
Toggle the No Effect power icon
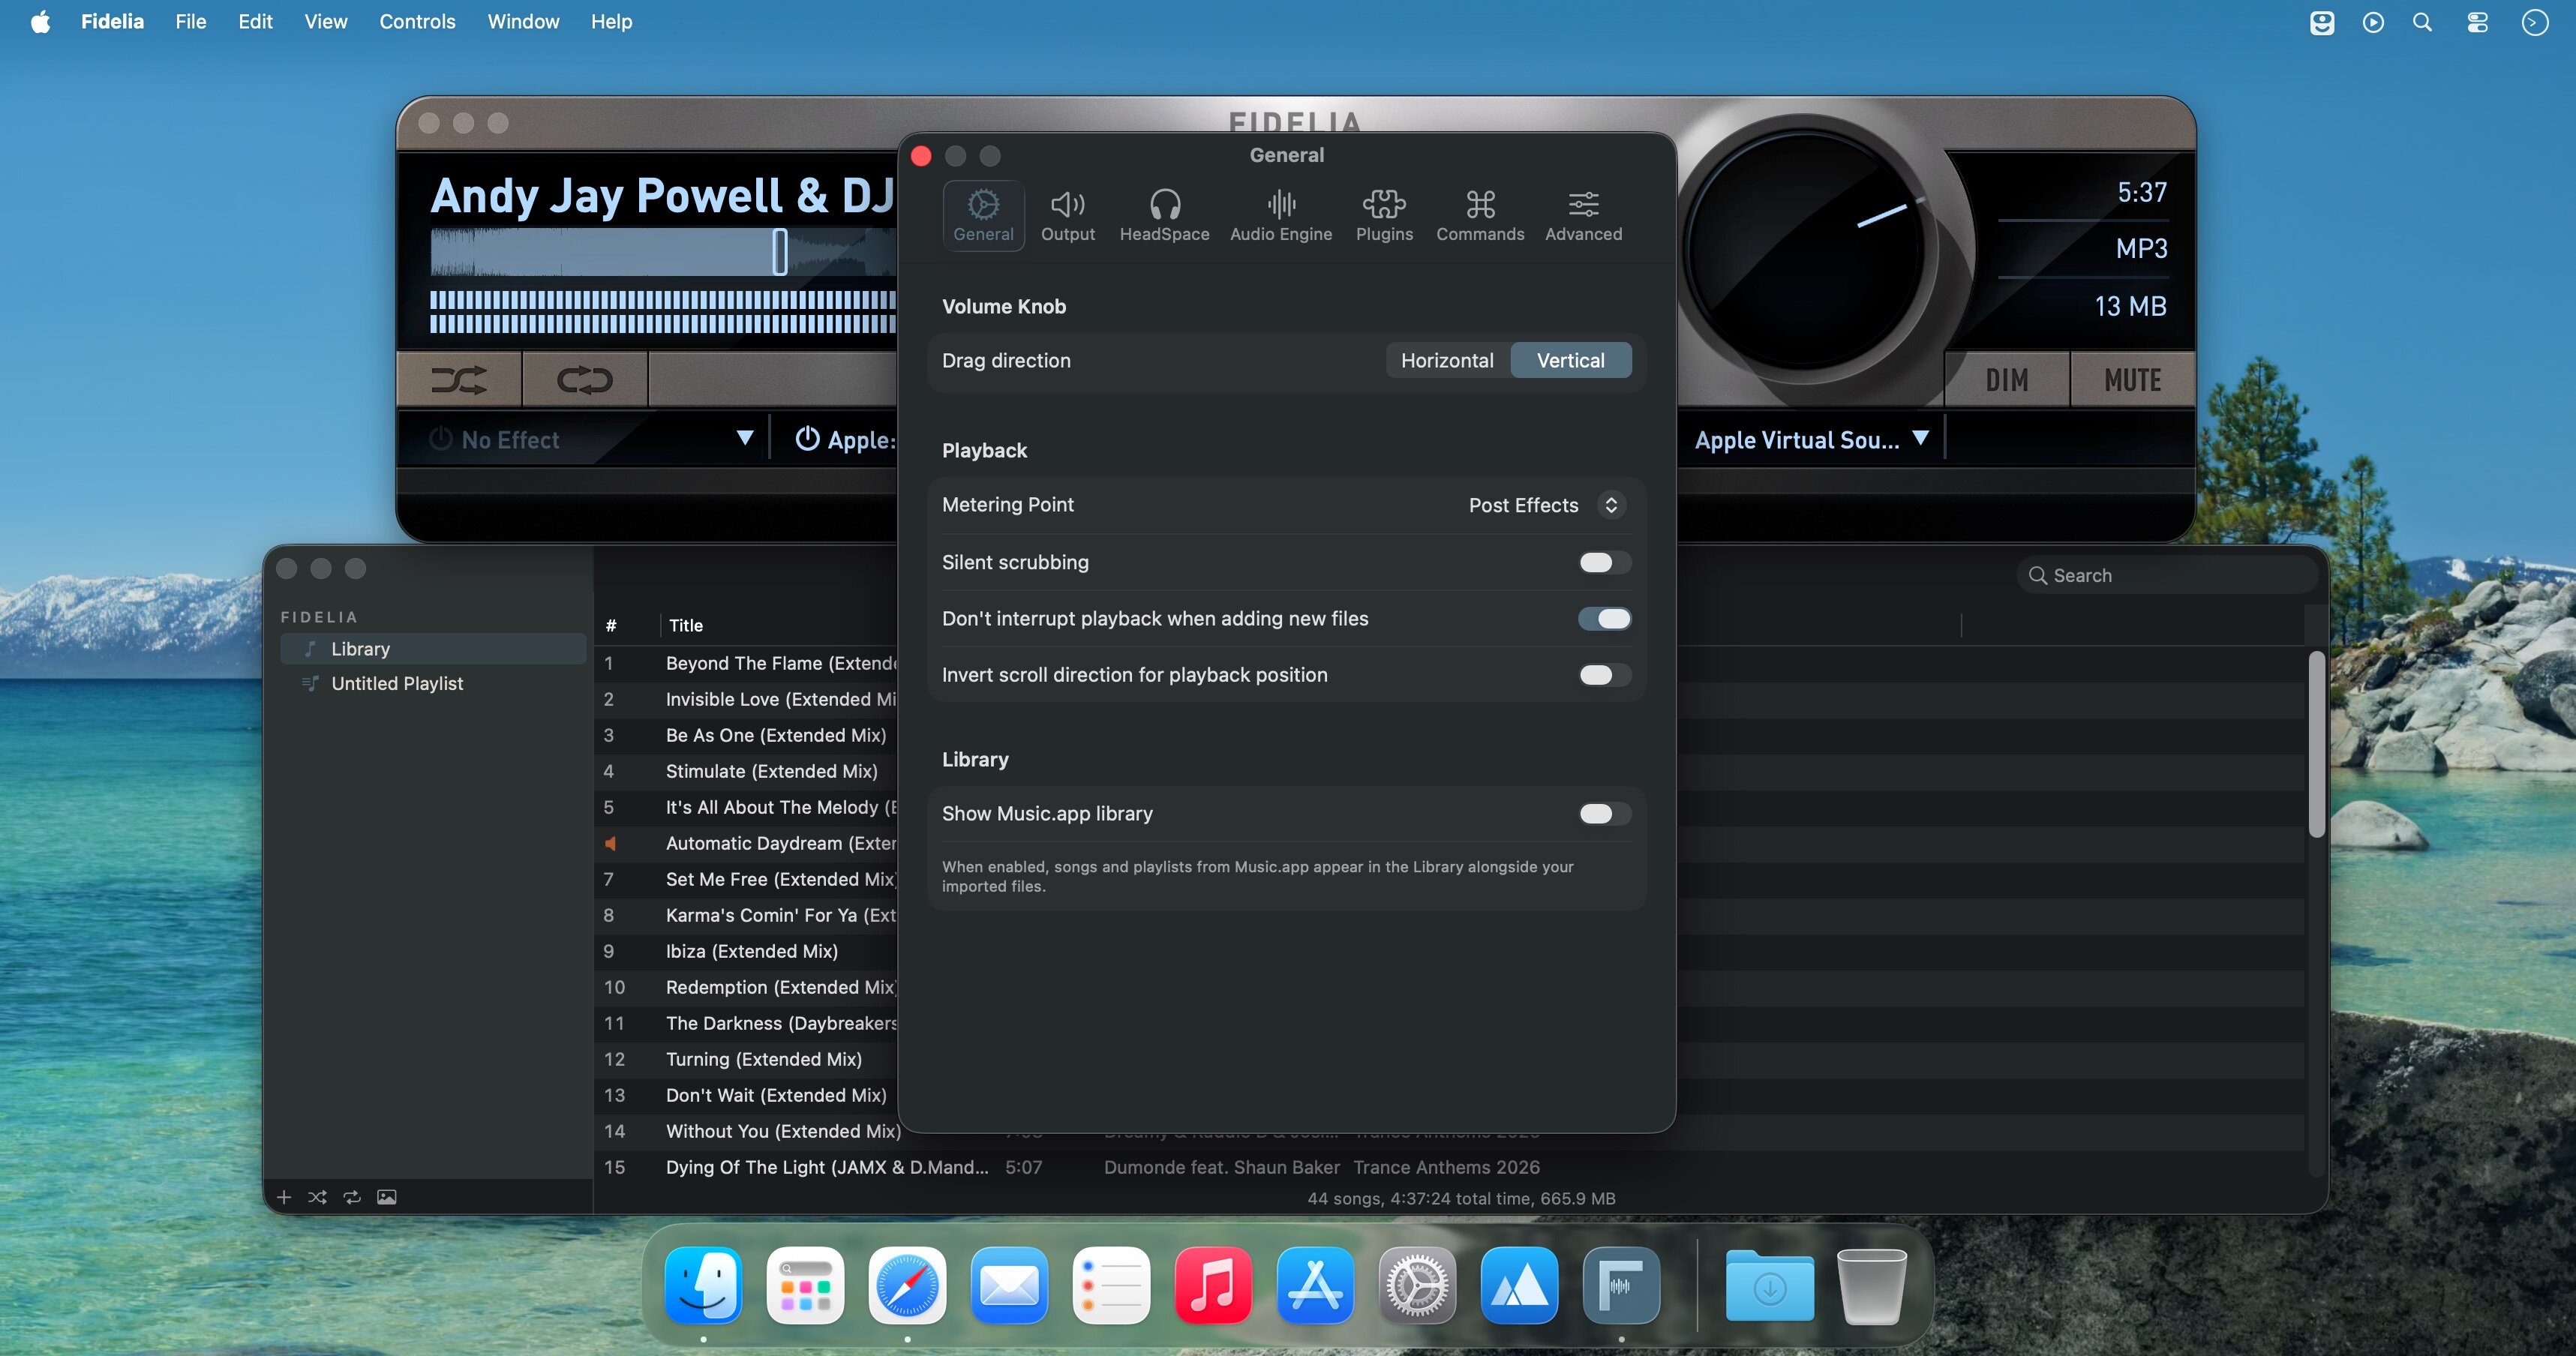[440, 439]
